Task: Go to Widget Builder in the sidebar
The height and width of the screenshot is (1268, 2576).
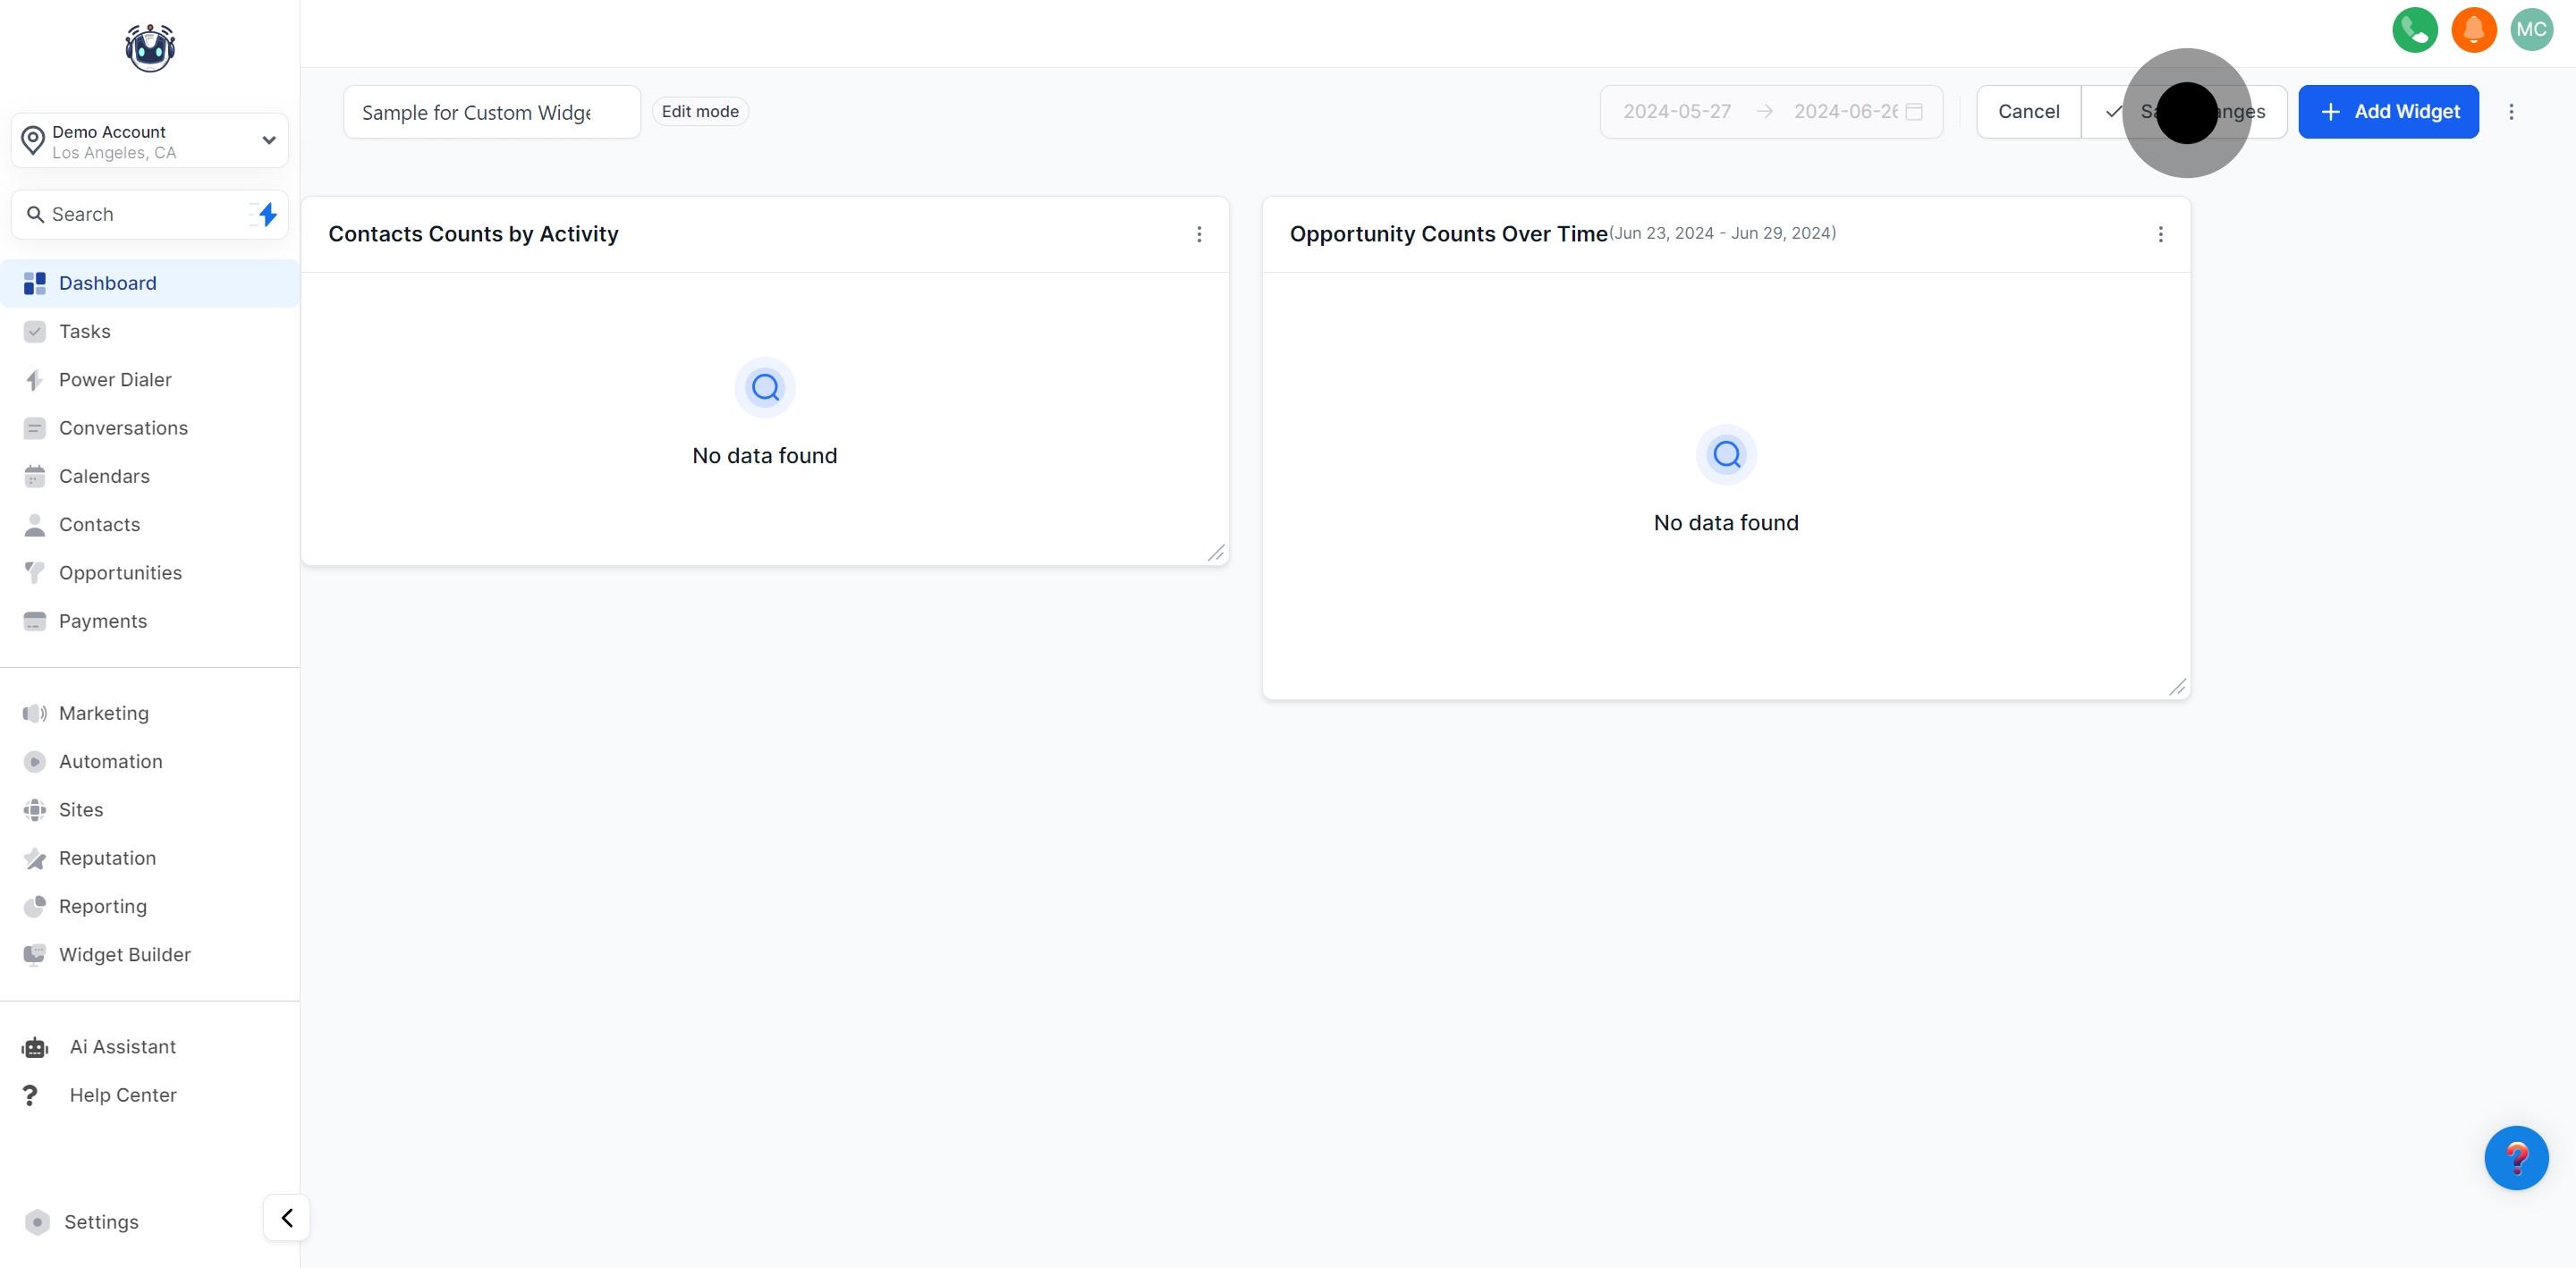Action: pyautogui.click(x=124, y=955)
